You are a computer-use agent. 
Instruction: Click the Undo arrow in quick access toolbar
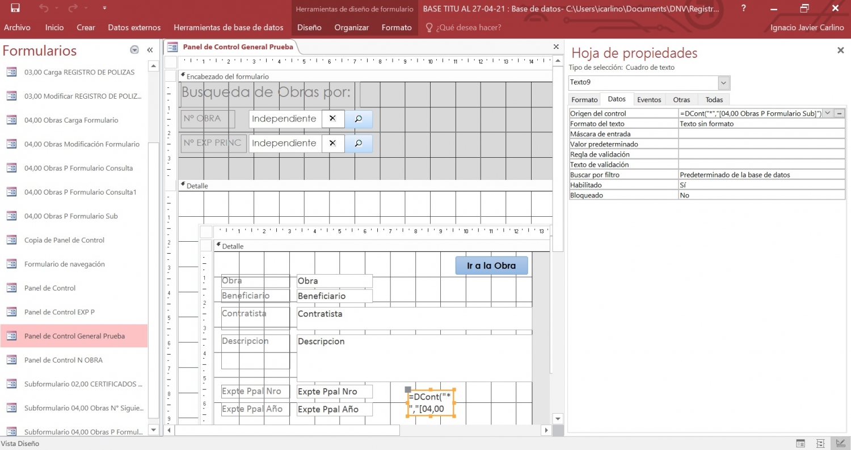point(44,9)
